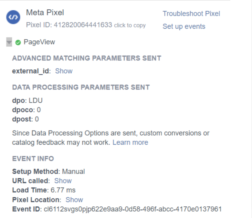Show the external_id value

pos(64,71)
